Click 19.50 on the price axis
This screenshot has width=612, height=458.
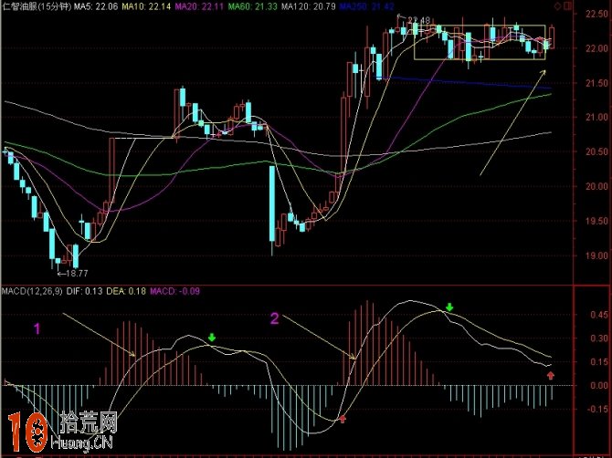[596, 221]
